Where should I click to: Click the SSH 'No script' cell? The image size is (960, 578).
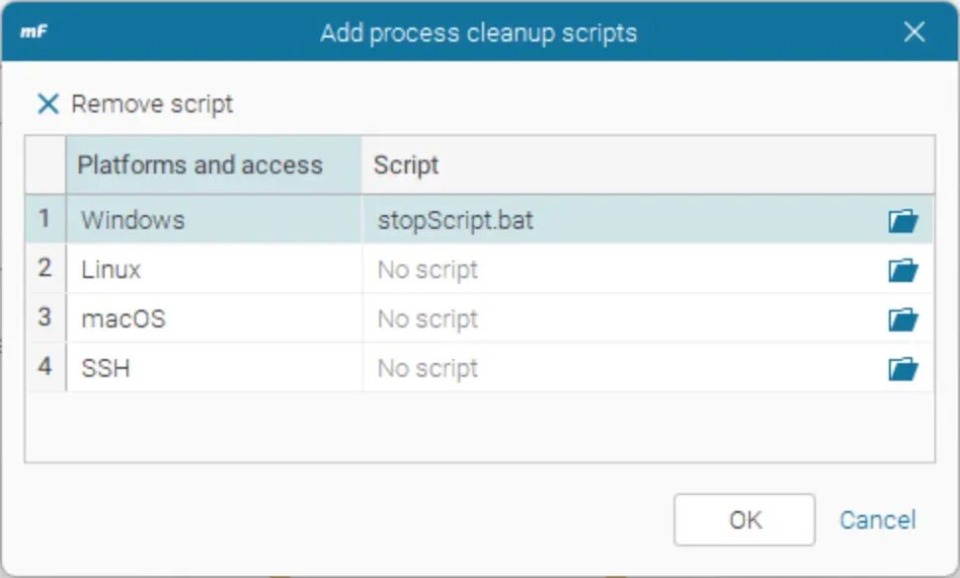click(428, 368)
